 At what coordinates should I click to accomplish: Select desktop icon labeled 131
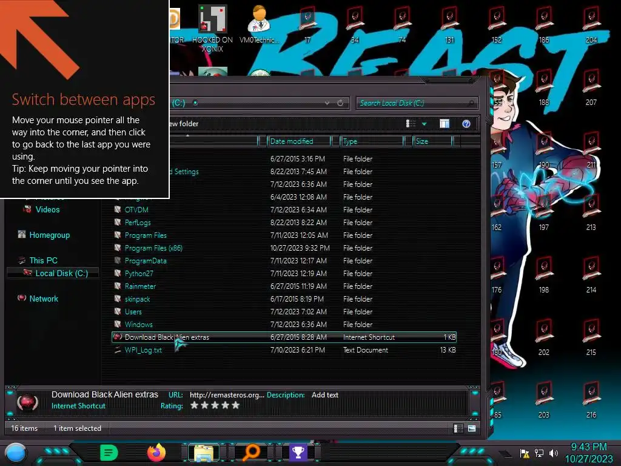coord(449,24)
